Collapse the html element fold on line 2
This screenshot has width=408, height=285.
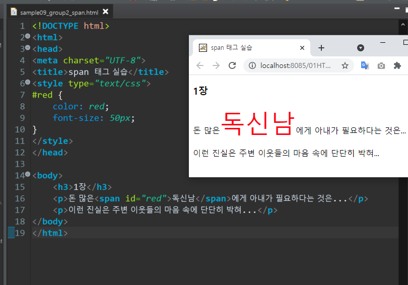[28, 37]
